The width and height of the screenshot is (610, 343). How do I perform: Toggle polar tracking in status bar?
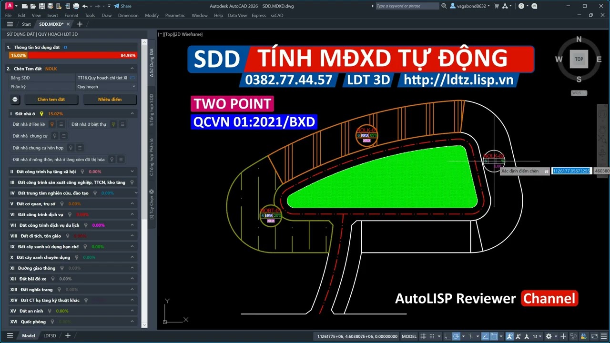coord(456,336)
